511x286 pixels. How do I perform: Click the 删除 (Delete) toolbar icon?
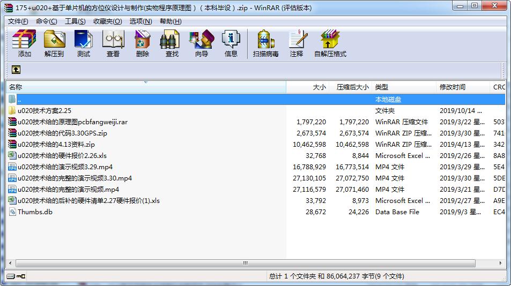(143, 39)
